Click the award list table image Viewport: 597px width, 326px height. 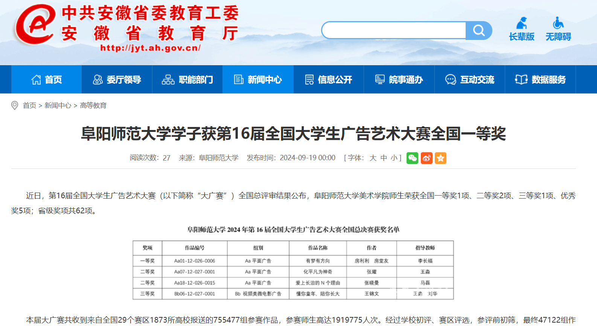[293, 263]
